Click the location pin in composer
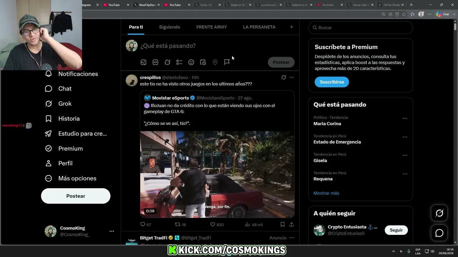The image size is (458, 257). [x=215, y=62]
